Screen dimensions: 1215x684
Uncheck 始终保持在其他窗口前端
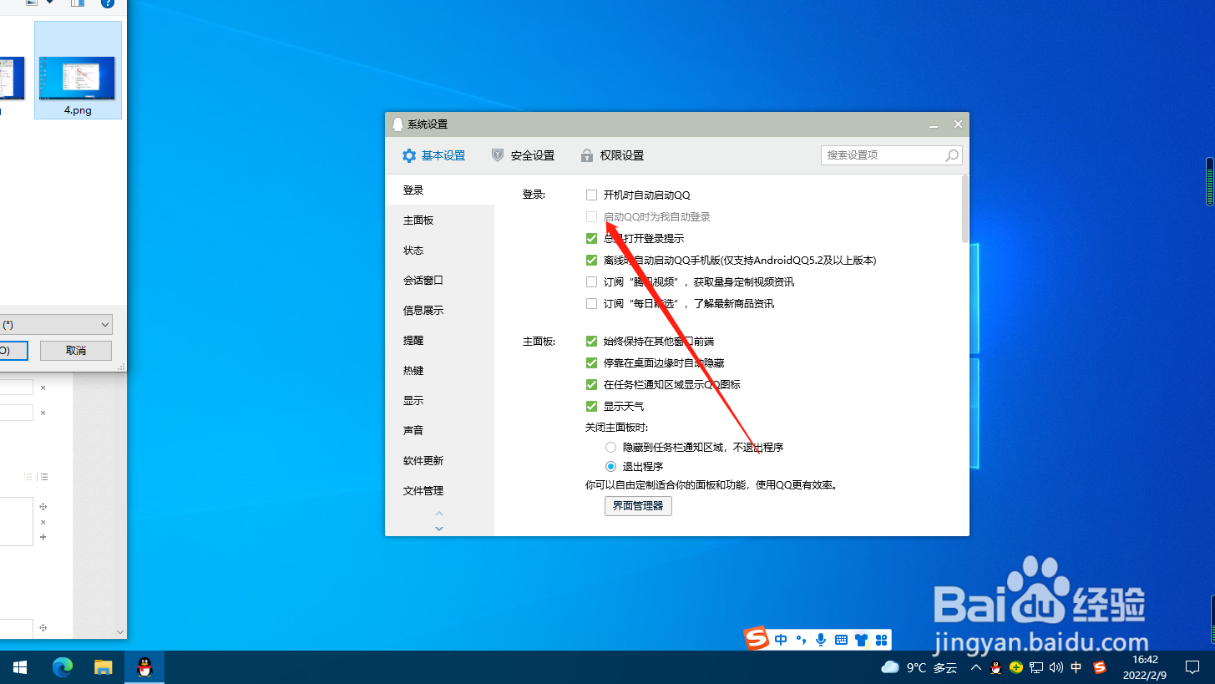click(591, 342)
